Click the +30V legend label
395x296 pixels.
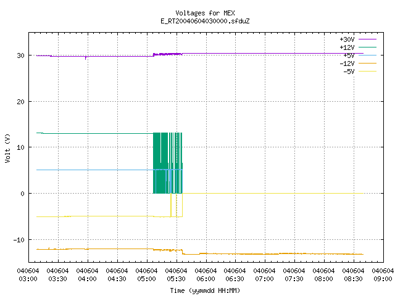347,39
